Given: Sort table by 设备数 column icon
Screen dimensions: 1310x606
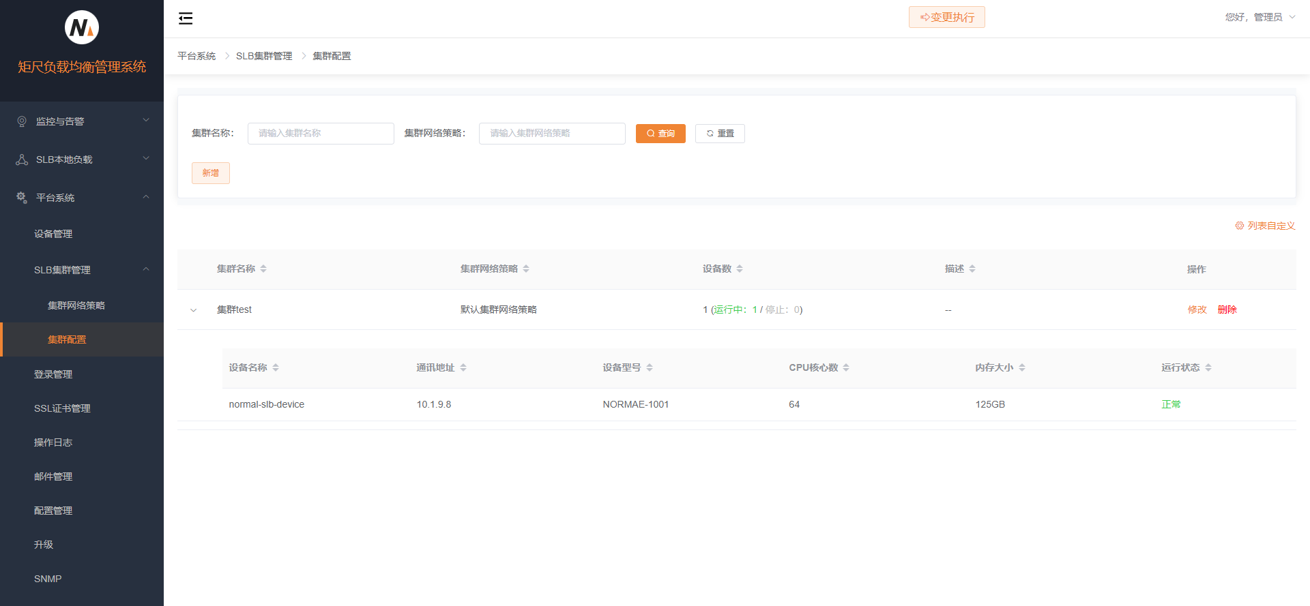Looking at the screenshot, I should pyautogui.click(x=740, y=269).
